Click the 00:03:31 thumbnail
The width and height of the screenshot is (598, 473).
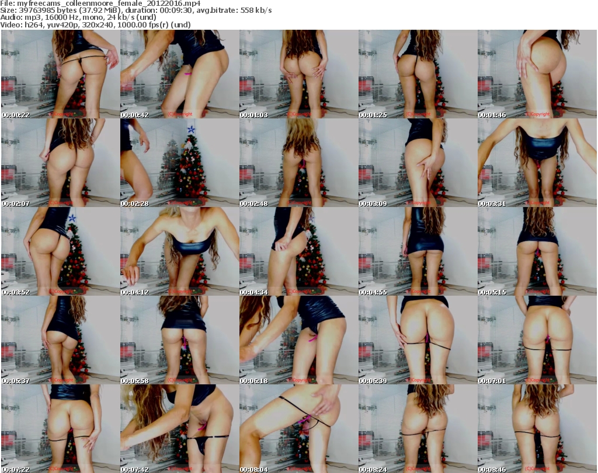[x=537, y=163]
